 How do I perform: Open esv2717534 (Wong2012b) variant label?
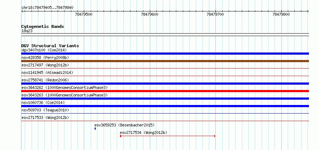pyautogui.click(x=143, y=132)
